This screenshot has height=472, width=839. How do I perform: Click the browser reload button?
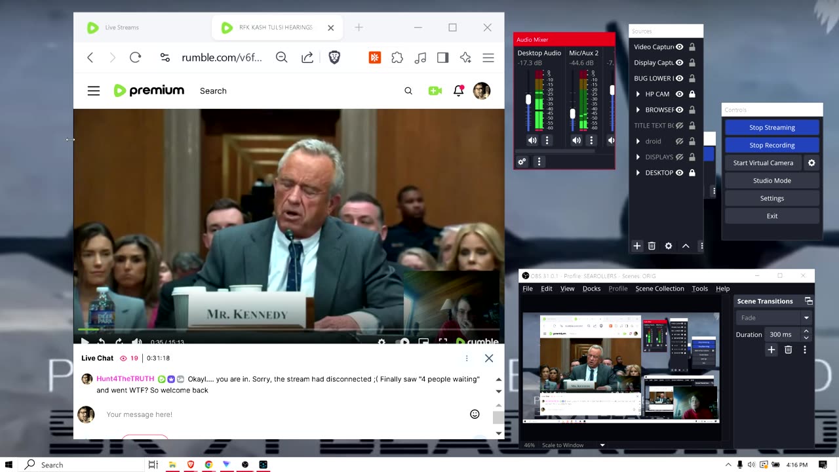(136, 58)
